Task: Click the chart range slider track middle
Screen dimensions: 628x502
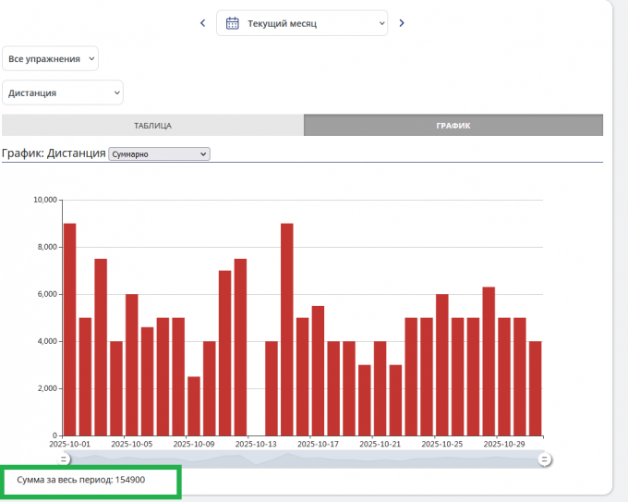Action: [x=305, y=459]
